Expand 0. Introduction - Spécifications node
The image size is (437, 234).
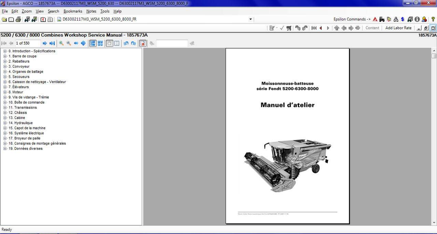tap(5, 51)
